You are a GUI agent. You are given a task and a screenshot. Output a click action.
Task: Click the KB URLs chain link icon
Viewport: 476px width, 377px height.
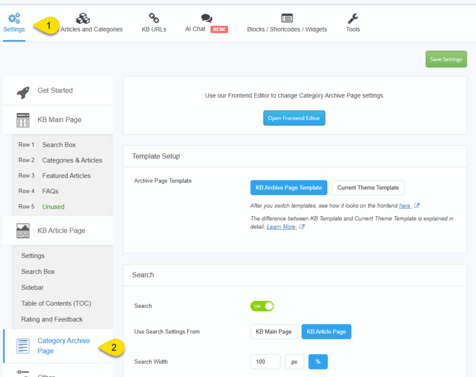click(154, 18)
